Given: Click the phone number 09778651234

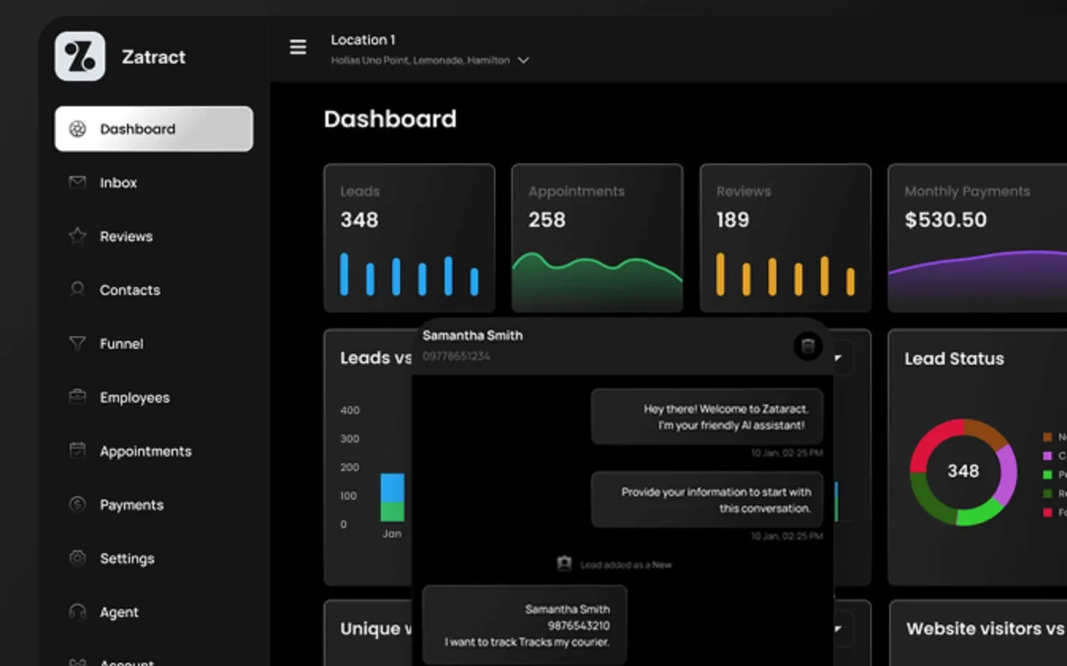Looking at the screenshot, I should coord(456,356).
